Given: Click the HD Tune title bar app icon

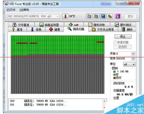Looking at the screenshot, I should [7, 4].
